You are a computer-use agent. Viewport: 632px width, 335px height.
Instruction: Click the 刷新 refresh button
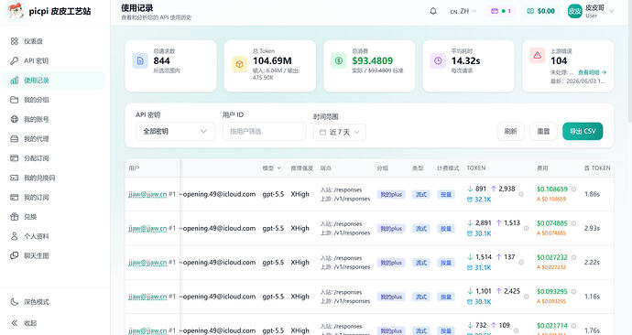[510, 131]
